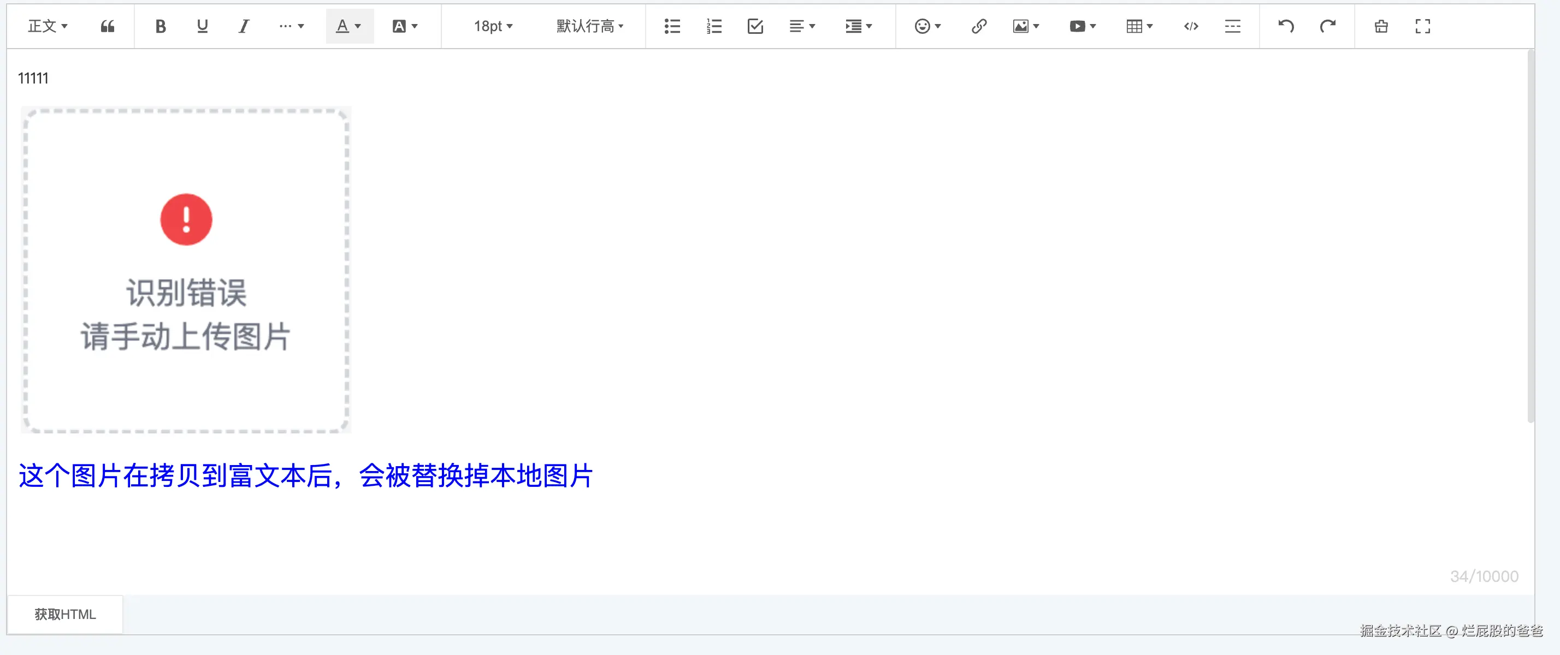Open the font color picker
This screenshot has width=1560, height=655.
click(x=350, y=26)
